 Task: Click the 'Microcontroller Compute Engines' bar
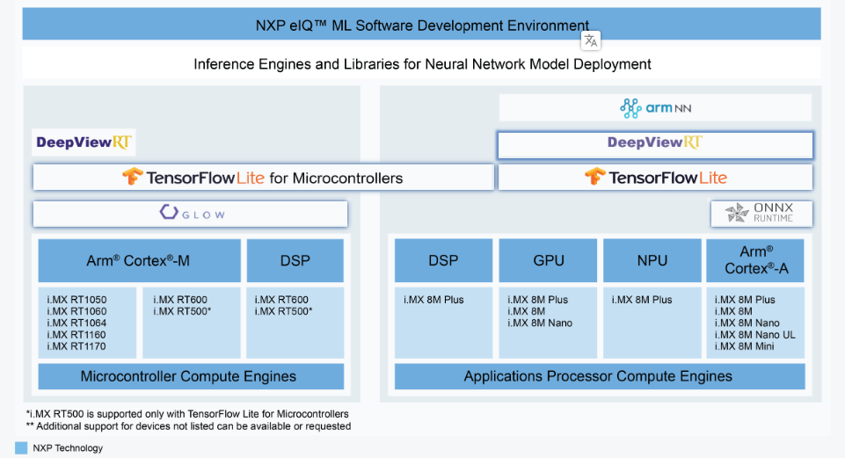191,376
